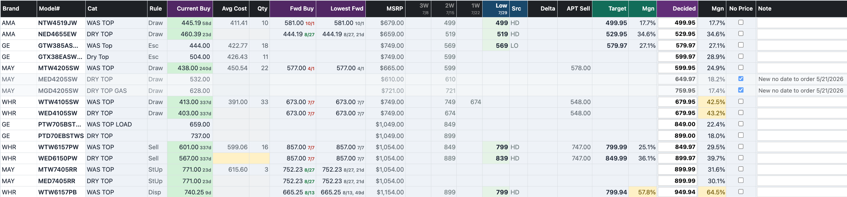
Task: Click the WAS TOP LOAD category cell
Action: (x=116, y=124)
